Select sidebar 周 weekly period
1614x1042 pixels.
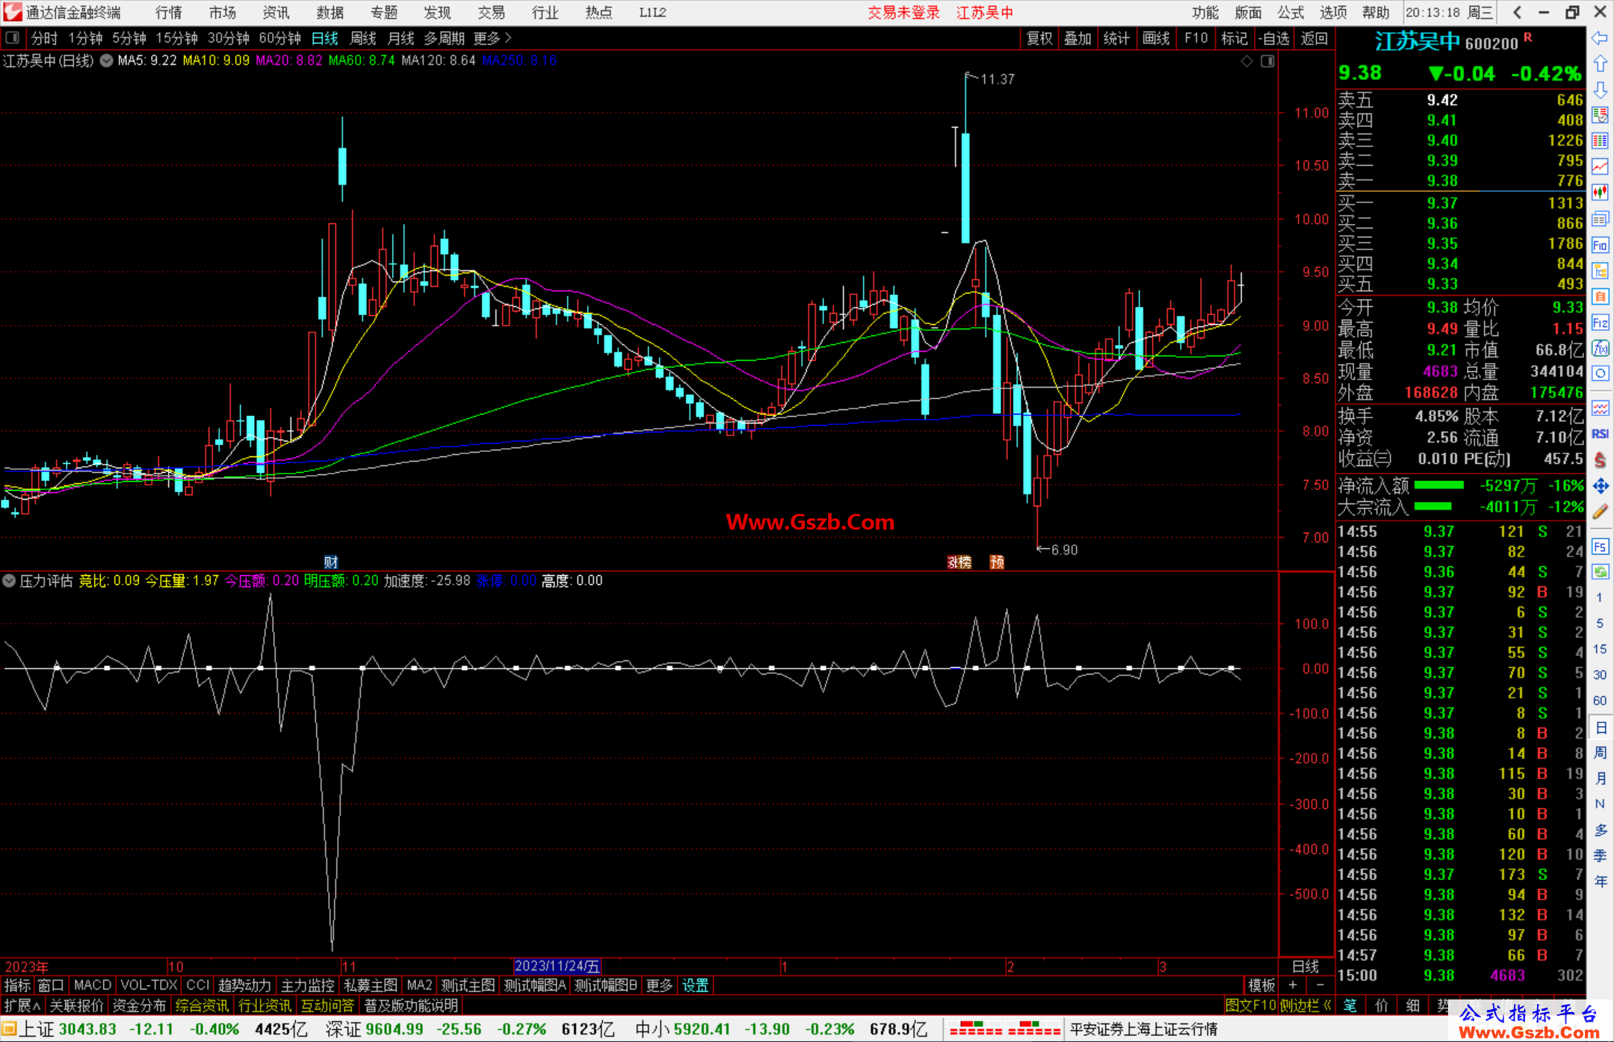(1601, 753)
